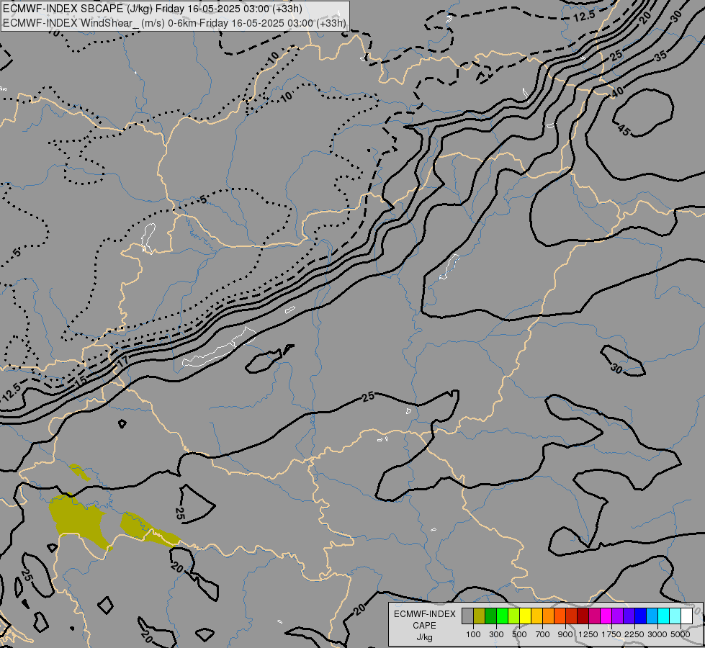705x648 pixels.
Task: Pick the pale cyan swatch above 5000
Action: 675,616
